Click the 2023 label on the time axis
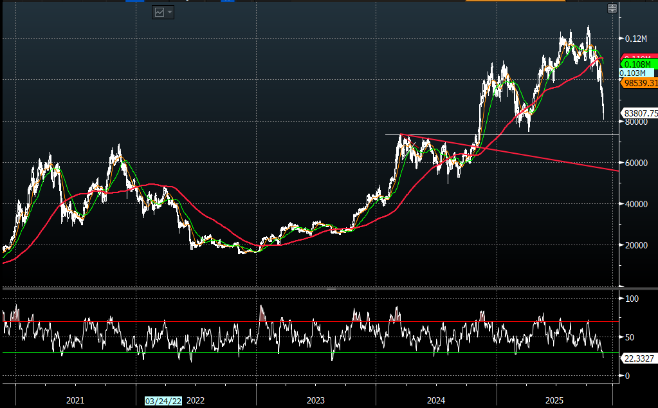 point(315,400)
